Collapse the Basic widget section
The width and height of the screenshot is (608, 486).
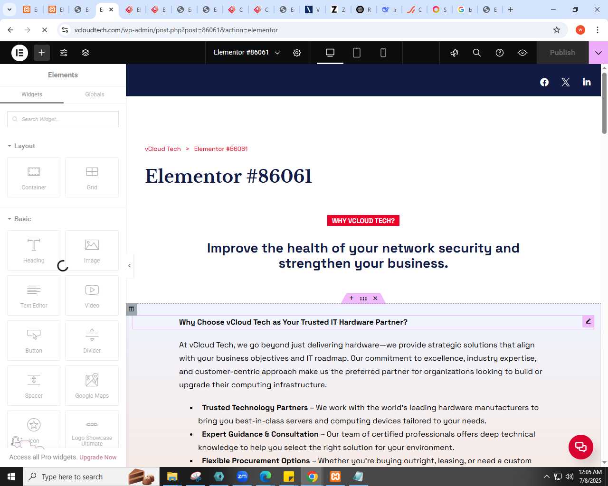[x=19, y=219]
